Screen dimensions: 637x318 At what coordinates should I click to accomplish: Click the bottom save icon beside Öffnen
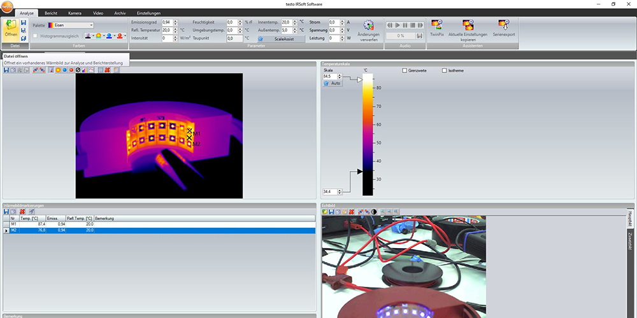[23, 38]
